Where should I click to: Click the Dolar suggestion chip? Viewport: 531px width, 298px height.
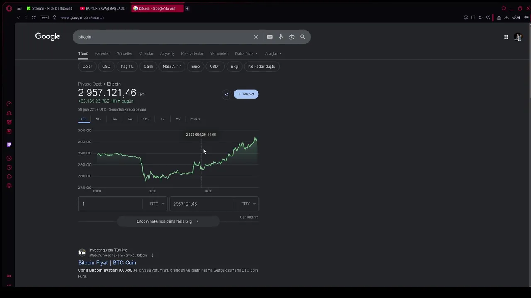[87, 67]
